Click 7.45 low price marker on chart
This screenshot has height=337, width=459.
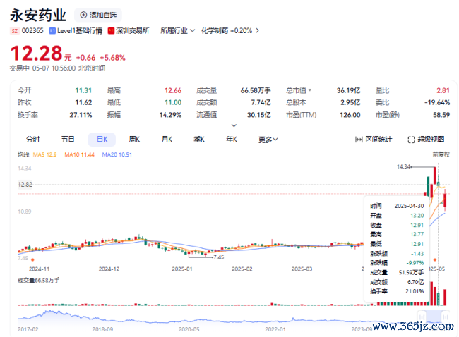pyautogui.click(x=219, y=257)
